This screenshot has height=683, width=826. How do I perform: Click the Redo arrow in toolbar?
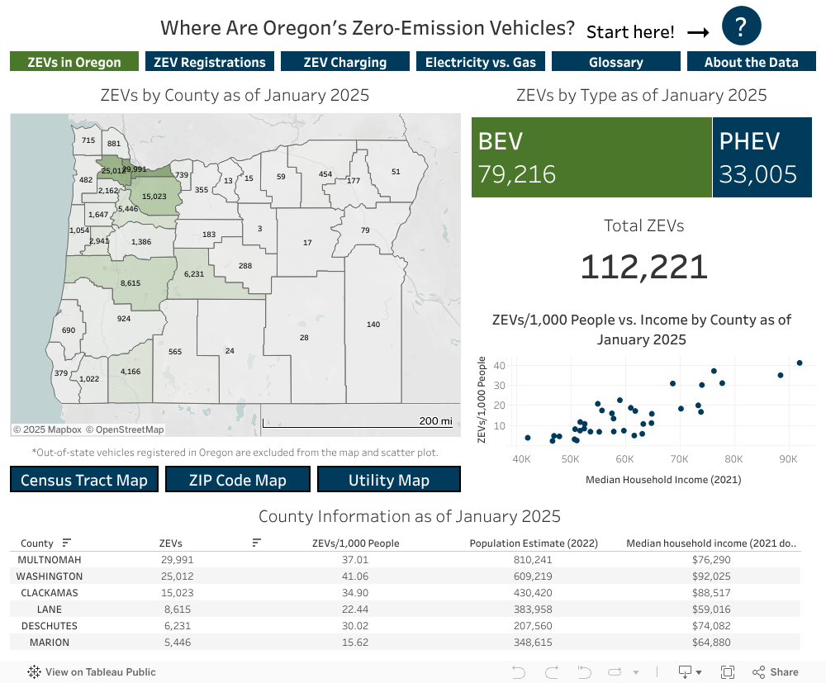(x=552, y=671)
